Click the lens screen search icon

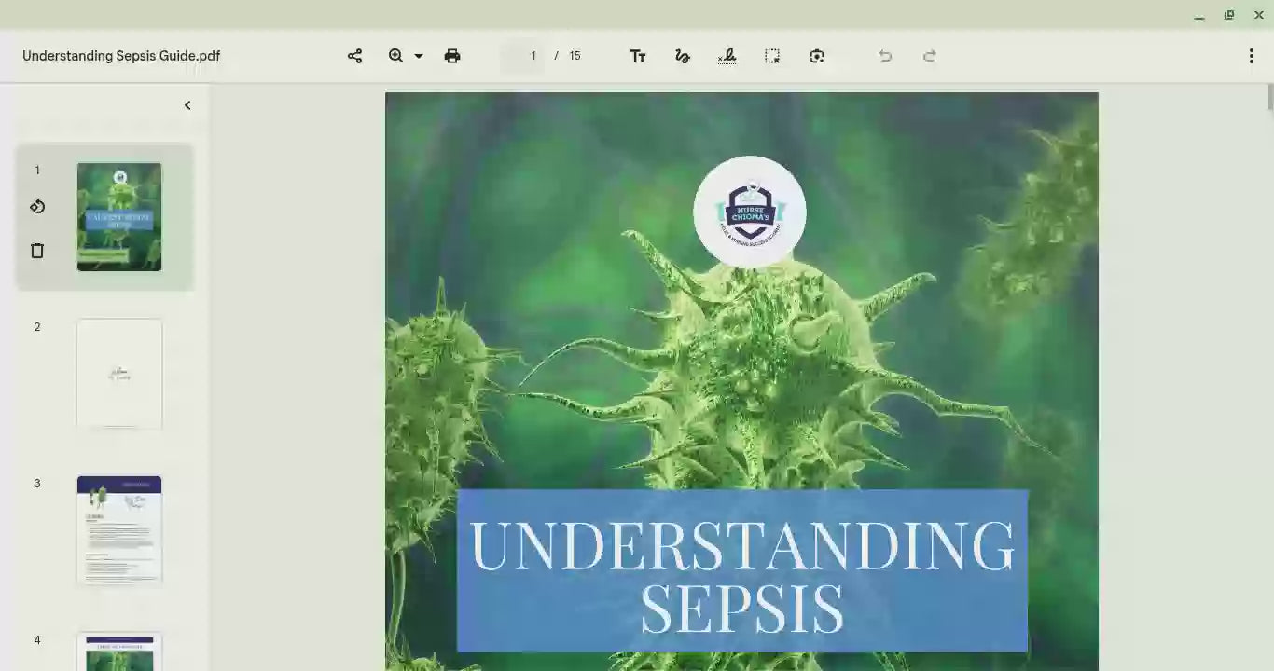817,56
